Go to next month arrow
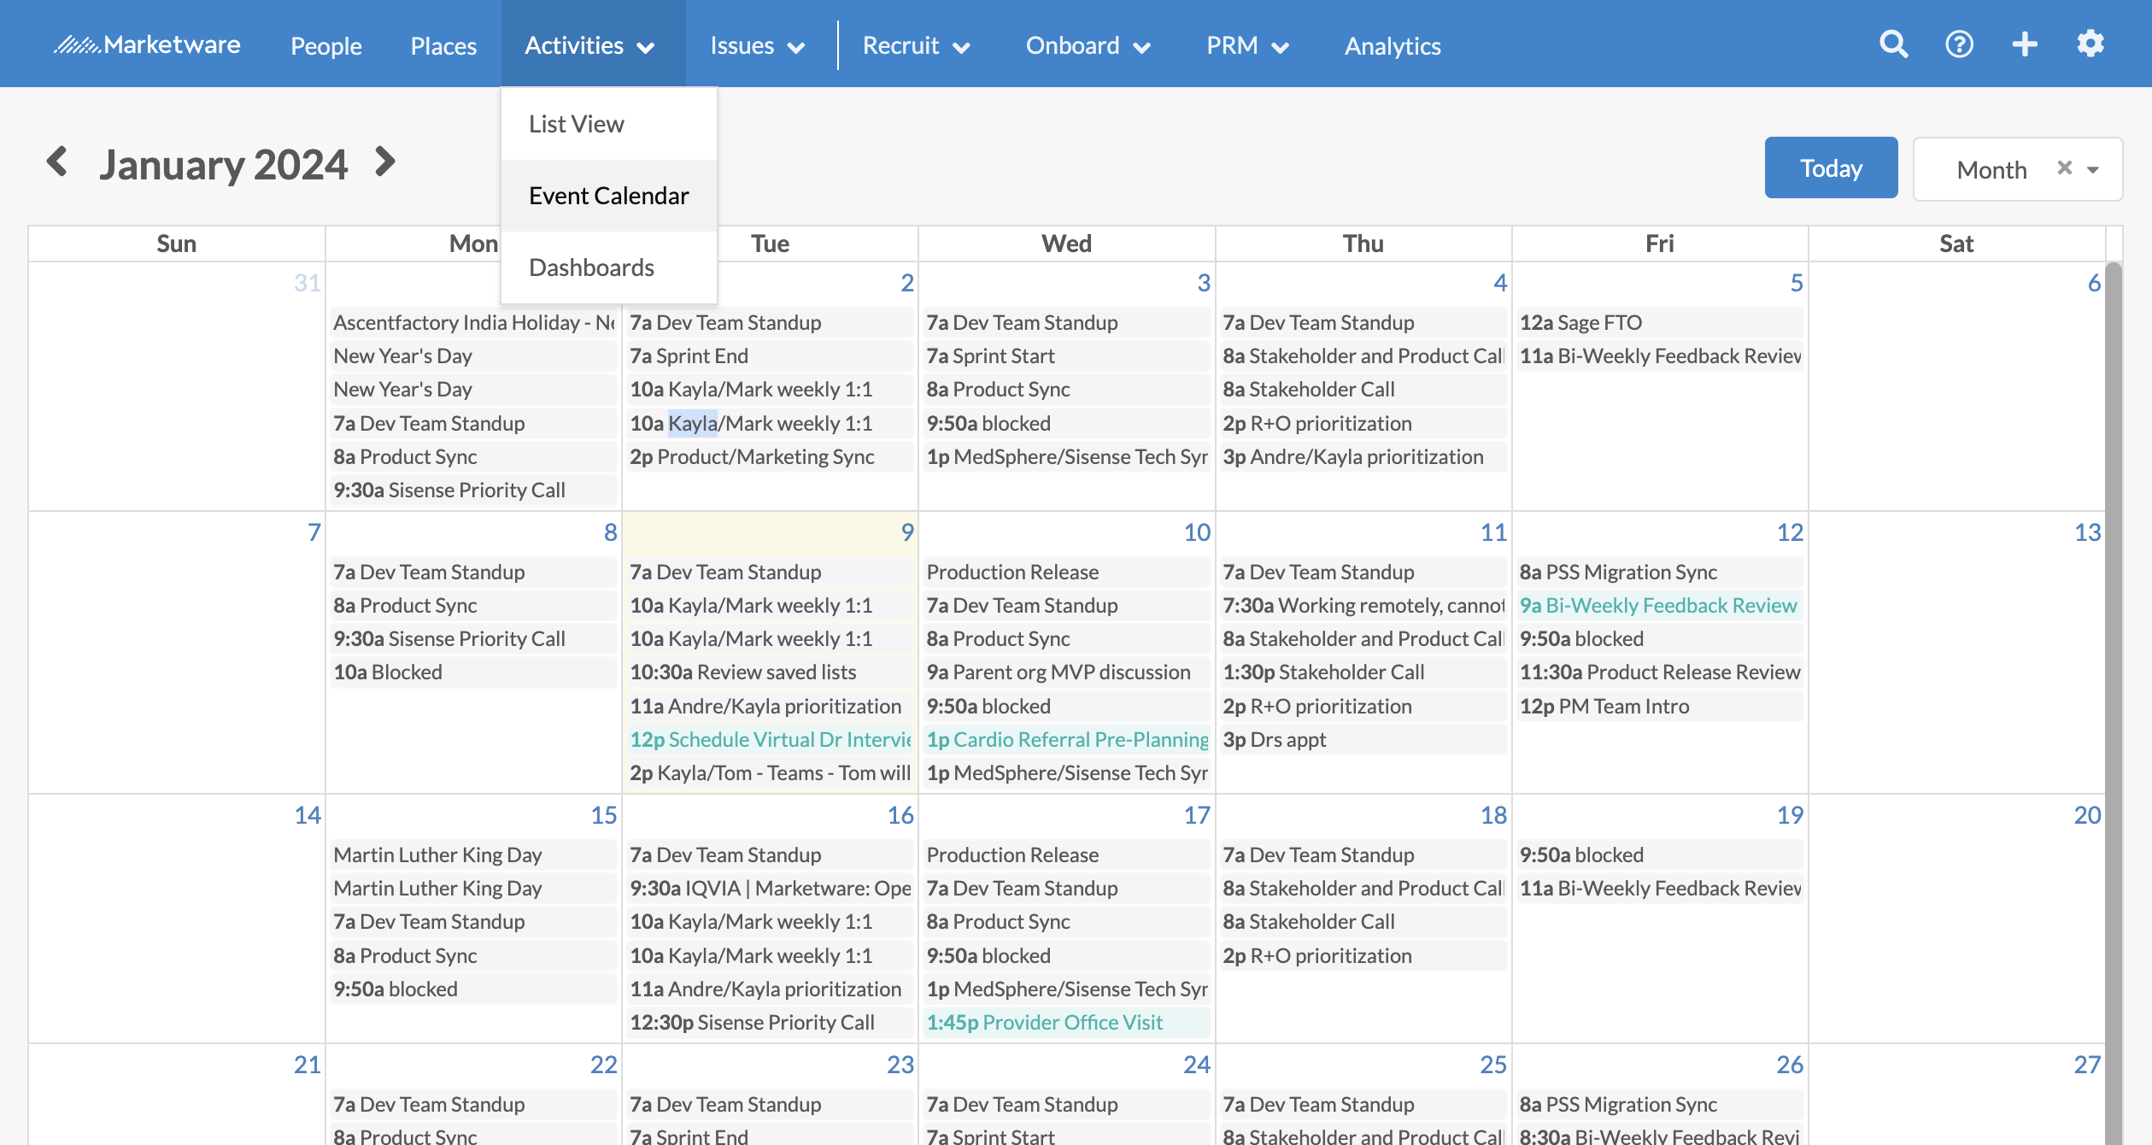This screenshot has width=2152, height=1145. [385, 161]
